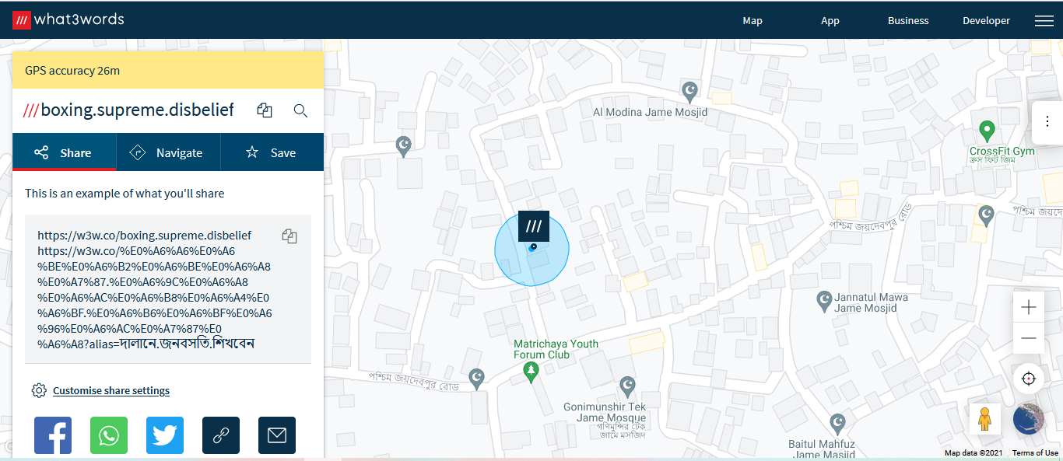Image resolution: width=1063 pixels, height=461 pixels.
Task: Share via WhatsApp
Action: coord(109,435)
